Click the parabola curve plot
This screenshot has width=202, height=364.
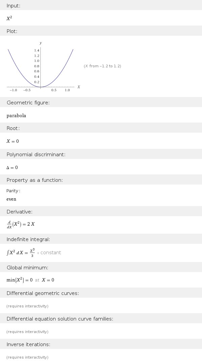point(40,67)
